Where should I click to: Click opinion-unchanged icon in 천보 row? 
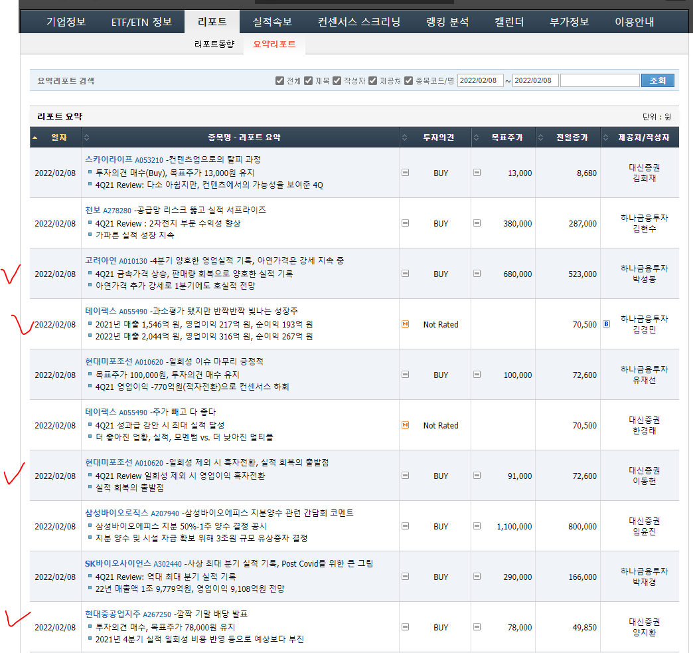[x=406, y=223]
